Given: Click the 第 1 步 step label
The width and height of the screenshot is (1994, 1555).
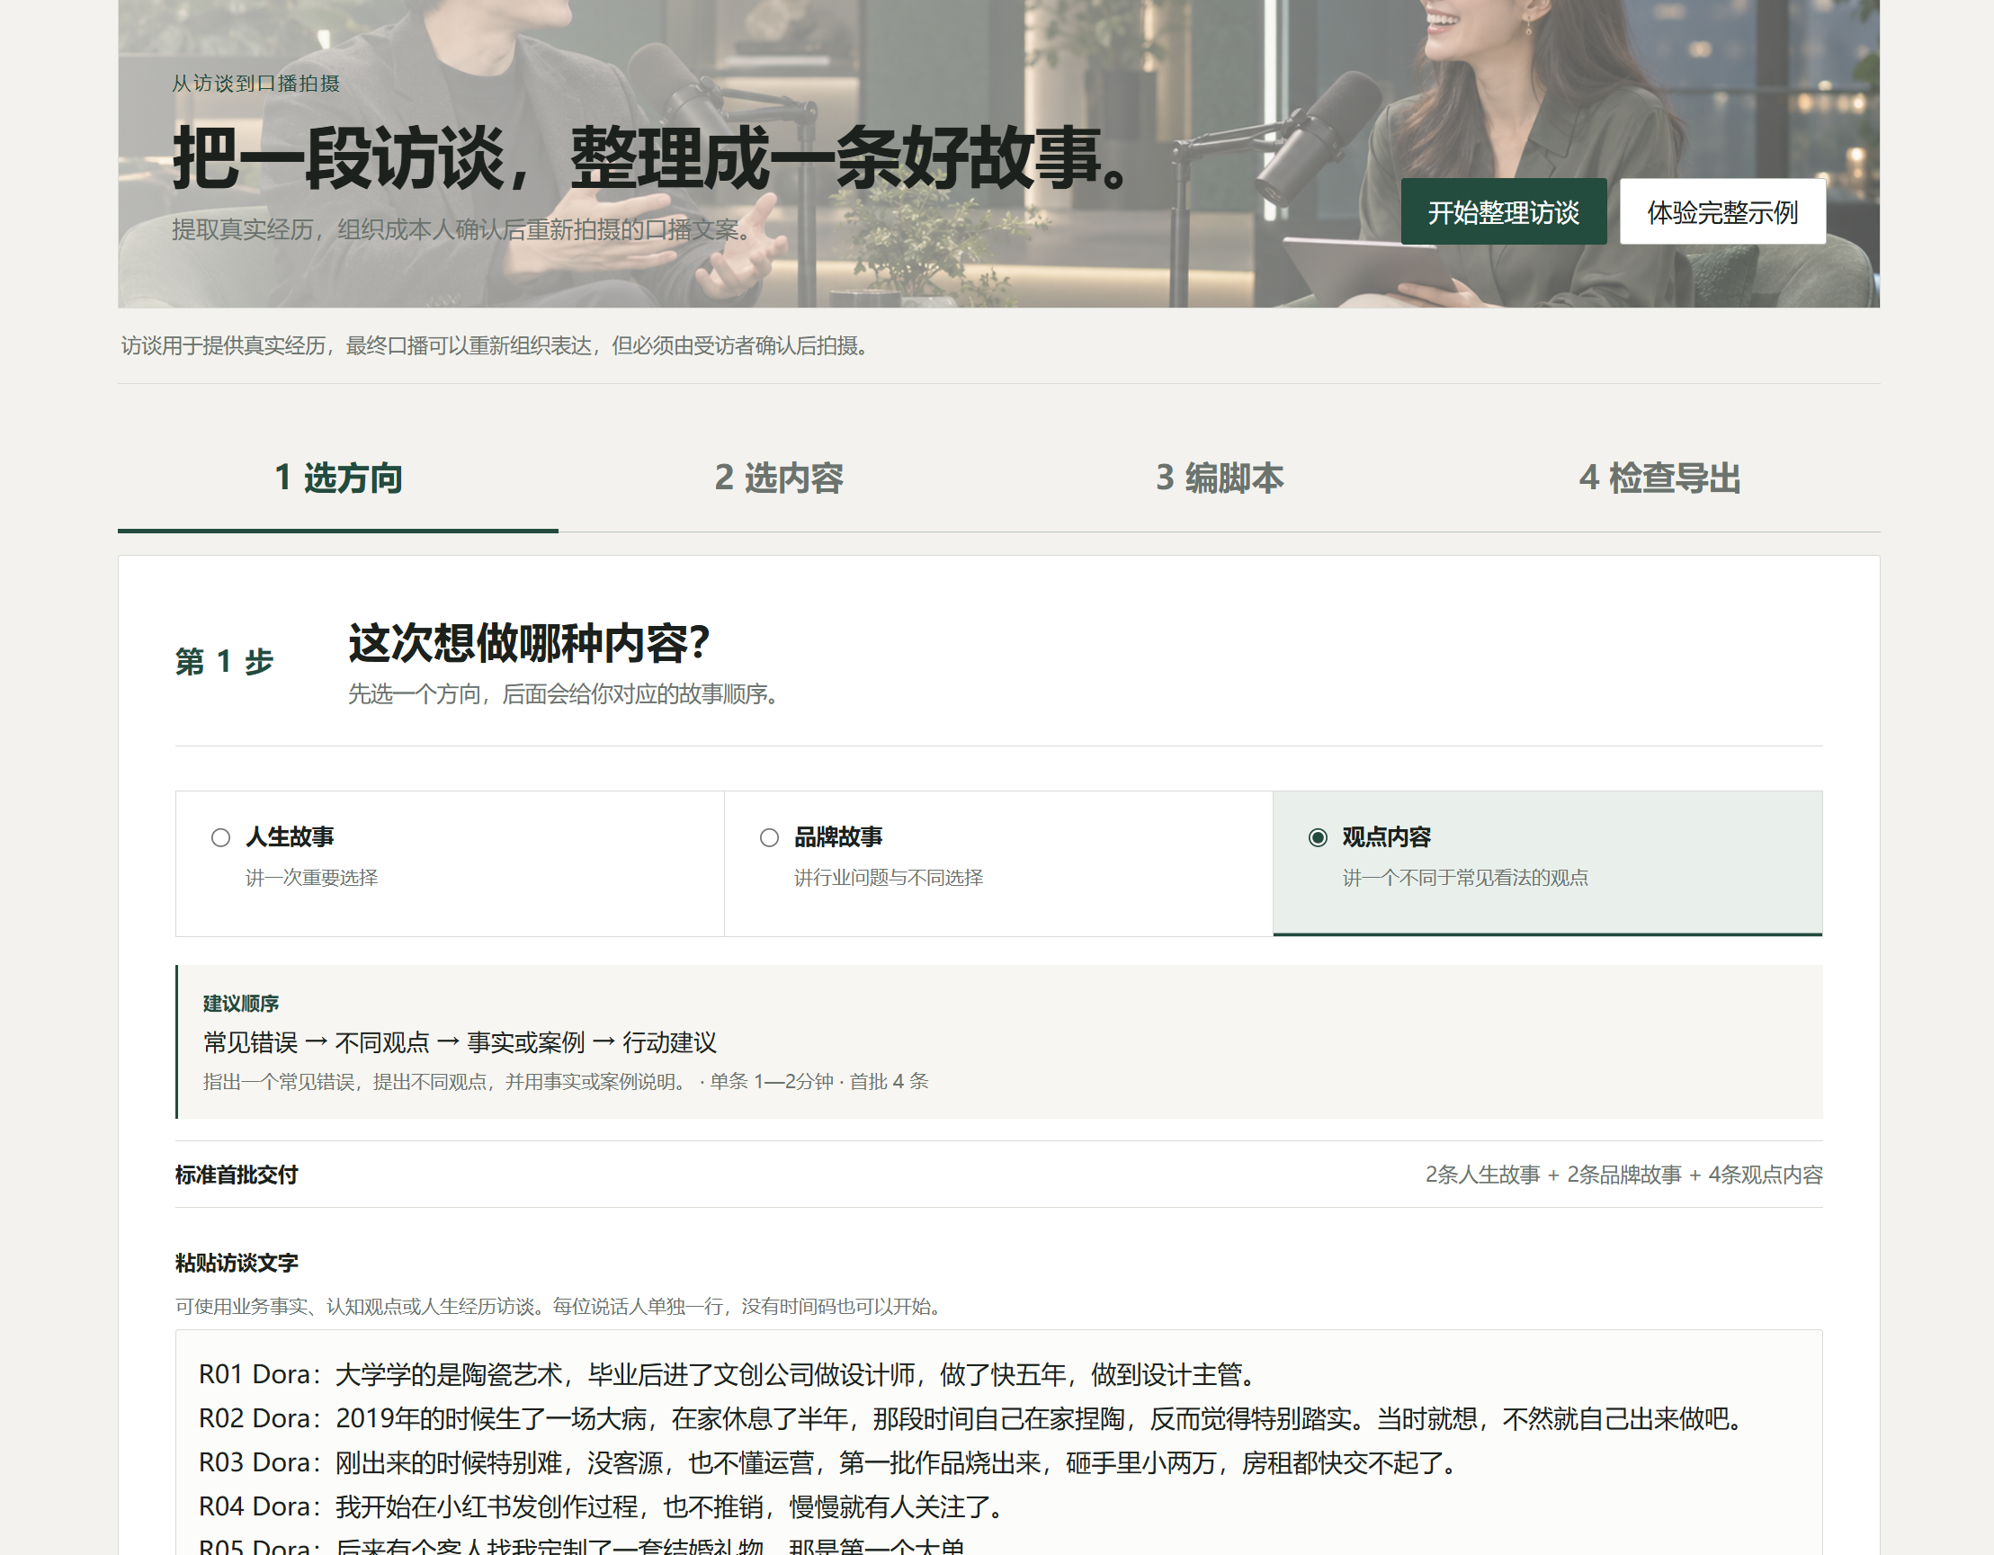Looking at the screenshot, I should point(224,661).
